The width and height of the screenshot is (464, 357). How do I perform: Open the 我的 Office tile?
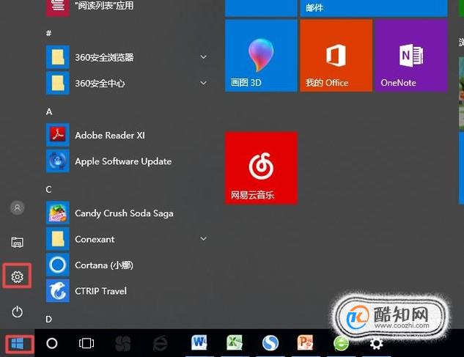pos(336,56)
